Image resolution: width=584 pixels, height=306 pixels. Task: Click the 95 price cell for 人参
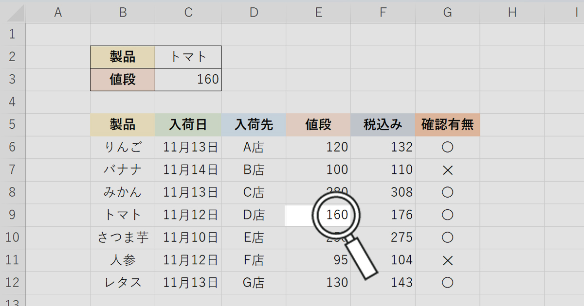(x=318, y=260)
